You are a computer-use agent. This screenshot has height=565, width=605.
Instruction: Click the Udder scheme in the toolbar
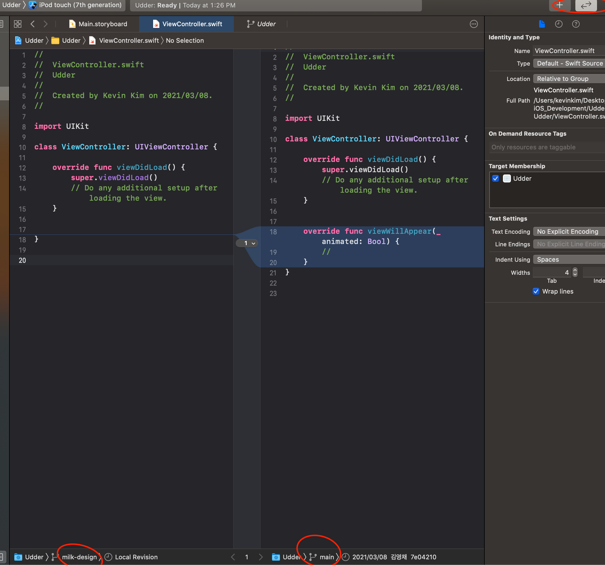[12, 5]
